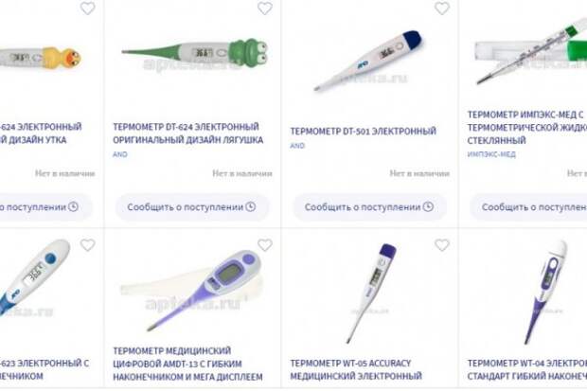Notify on arrival for frog thermometer DT-624
Viewport: 587px width, 391px height.
point(191,206)
